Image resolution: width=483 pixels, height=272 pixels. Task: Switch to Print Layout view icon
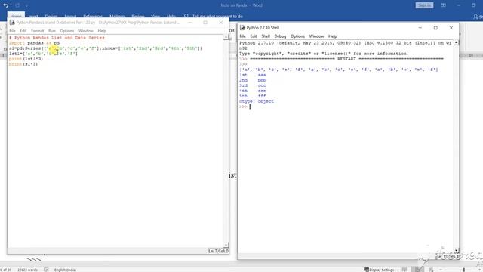[x=417, y=270]
